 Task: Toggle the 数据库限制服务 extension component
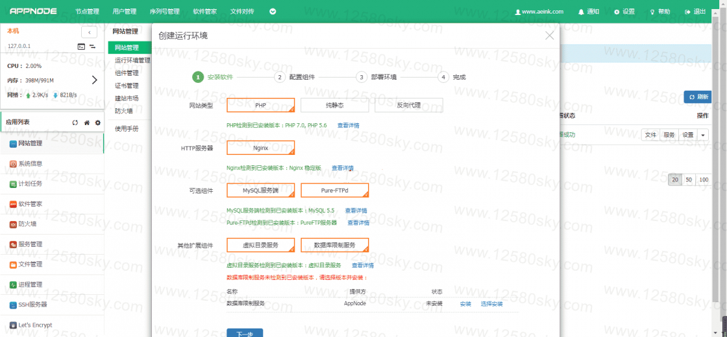335,246
